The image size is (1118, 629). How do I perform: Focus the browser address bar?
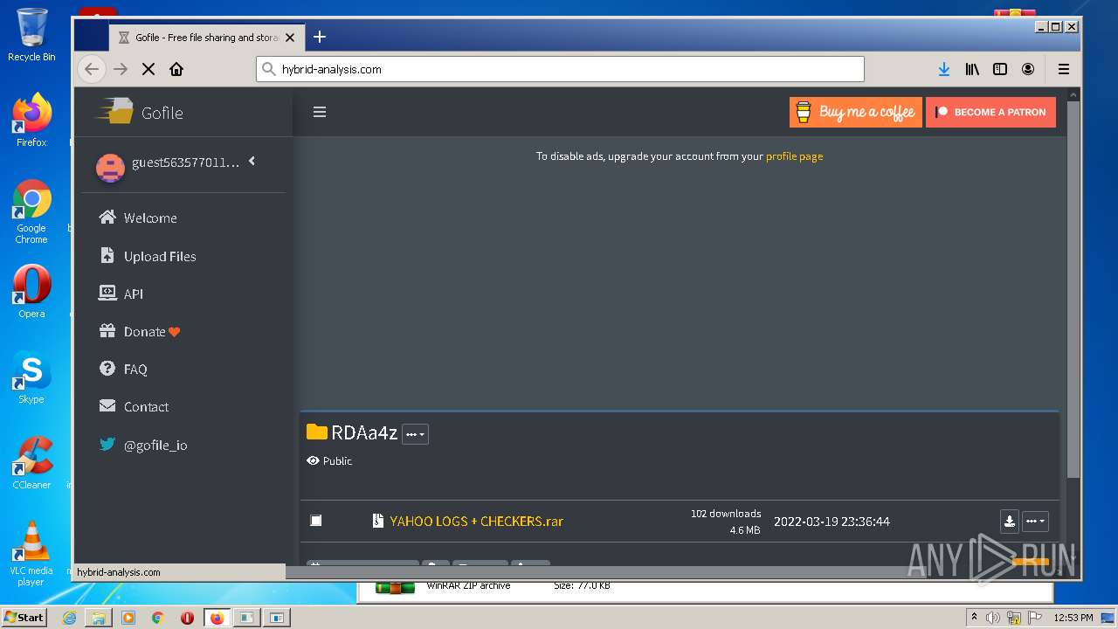coord(560,69)
